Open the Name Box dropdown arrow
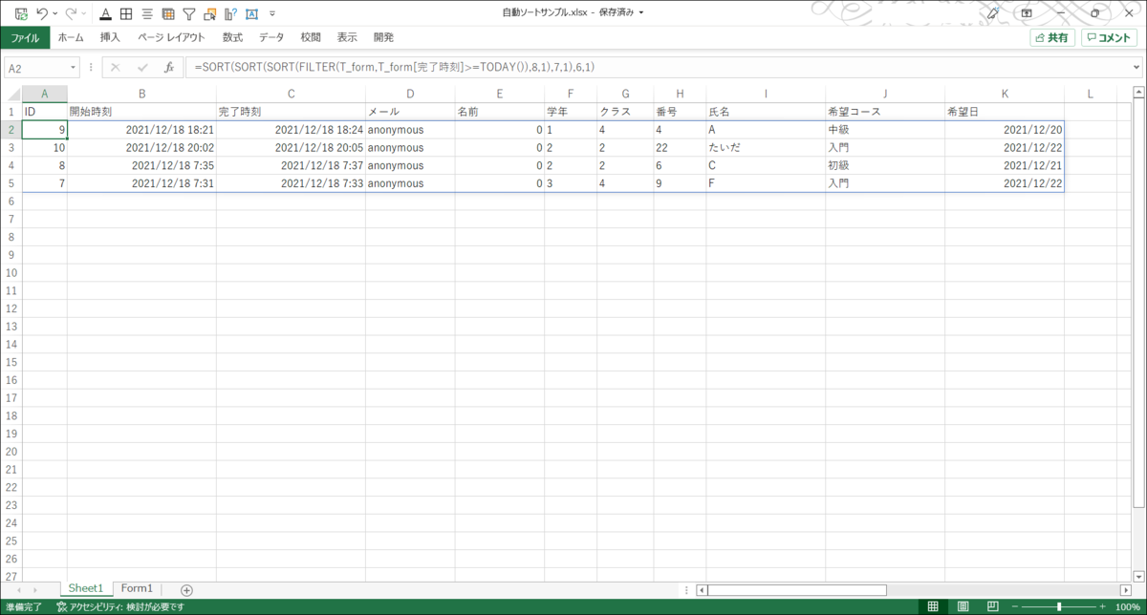 point(74,68)
